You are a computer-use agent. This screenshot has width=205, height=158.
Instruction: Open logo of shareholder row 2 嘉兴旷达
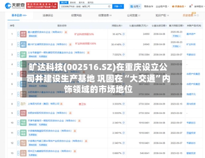pyautogui.click(x=23, y=44)
